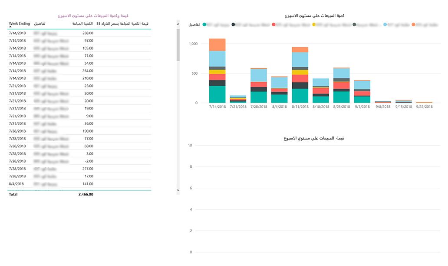Click the قيمة الكمية المباعة بسعر الشراء header
Viewport: 448px width, 266px height.
point(122,23)
